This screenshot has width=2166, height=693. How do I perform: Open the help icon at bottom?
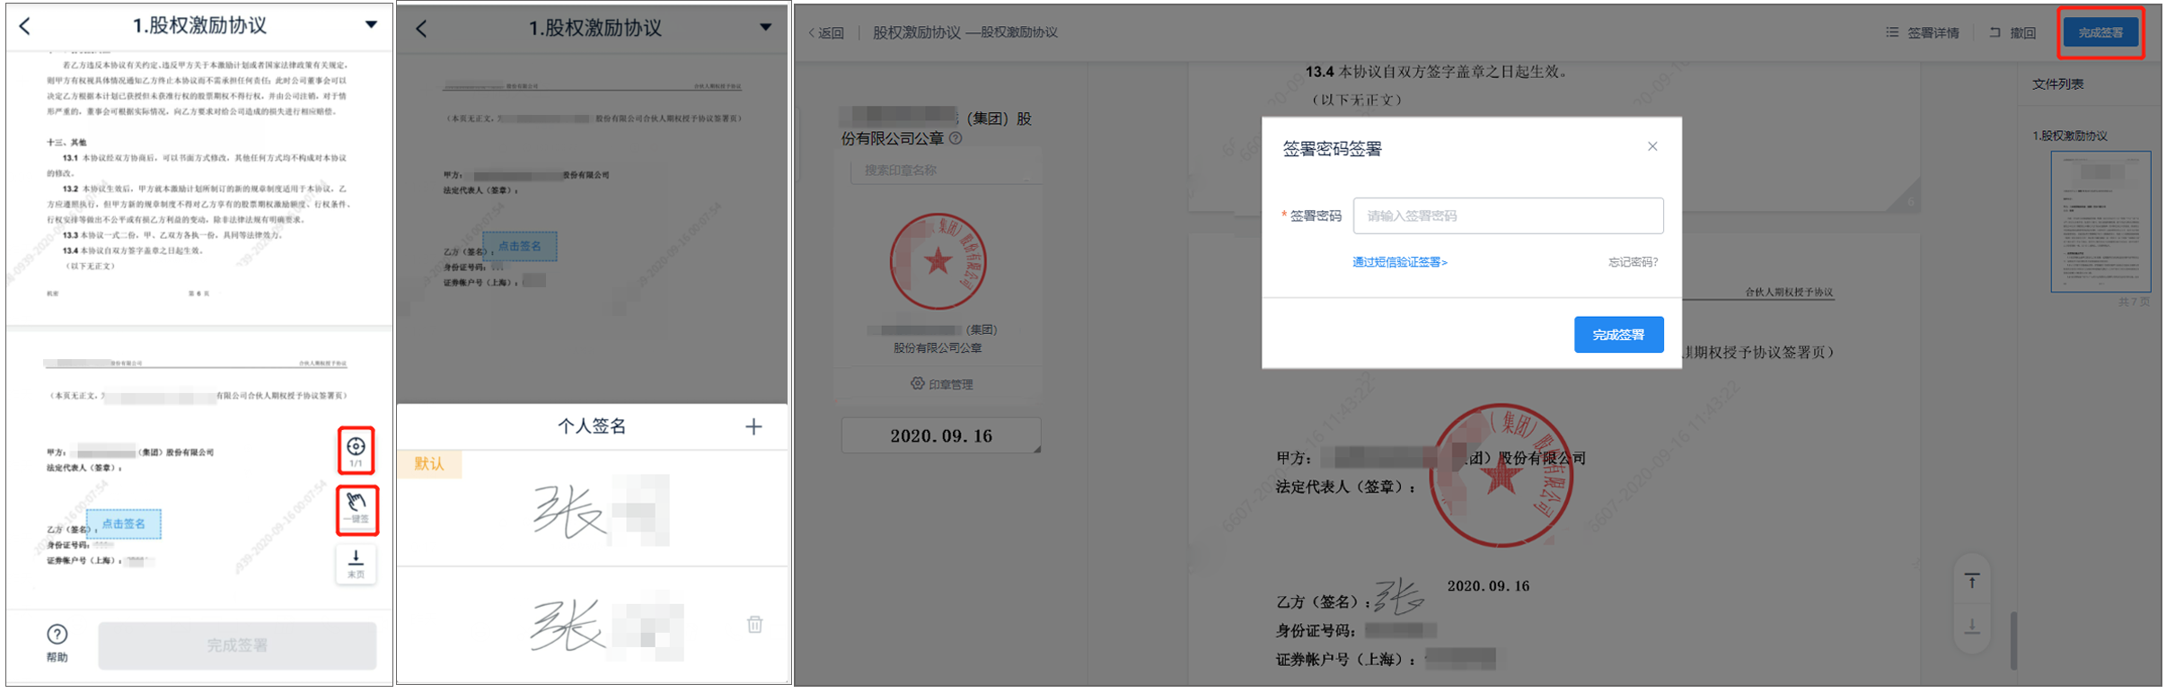coord(57,643)
